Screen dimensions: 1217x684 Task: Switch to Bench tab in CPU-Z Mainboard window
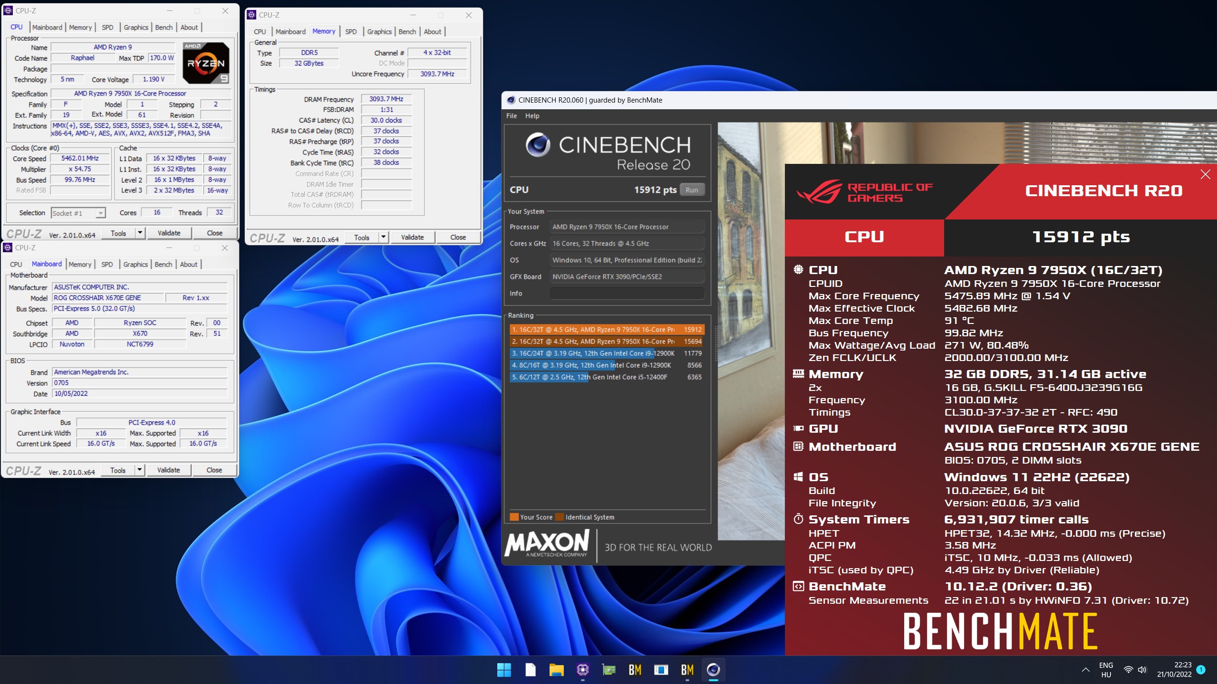tap(163, 265)
